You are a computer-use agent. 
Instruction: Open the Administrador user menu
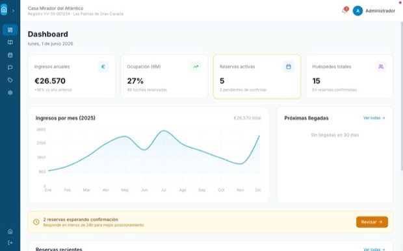click(x=374, y=11)
